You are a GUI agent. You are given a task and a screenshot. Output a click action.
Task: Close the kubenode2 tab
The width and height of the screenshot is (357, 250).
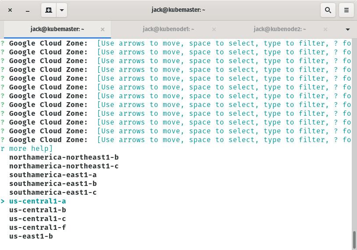(x=325, y=29)
